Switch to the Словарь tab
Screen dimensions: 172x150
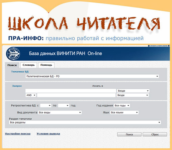29,65
